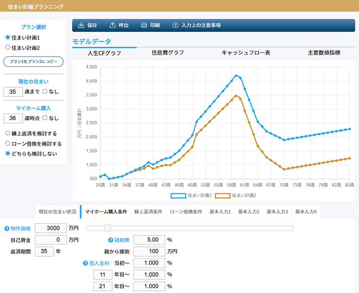Check the なし box under 現在の住まい
The image size is (359, 293).
(x=45, y=91)
